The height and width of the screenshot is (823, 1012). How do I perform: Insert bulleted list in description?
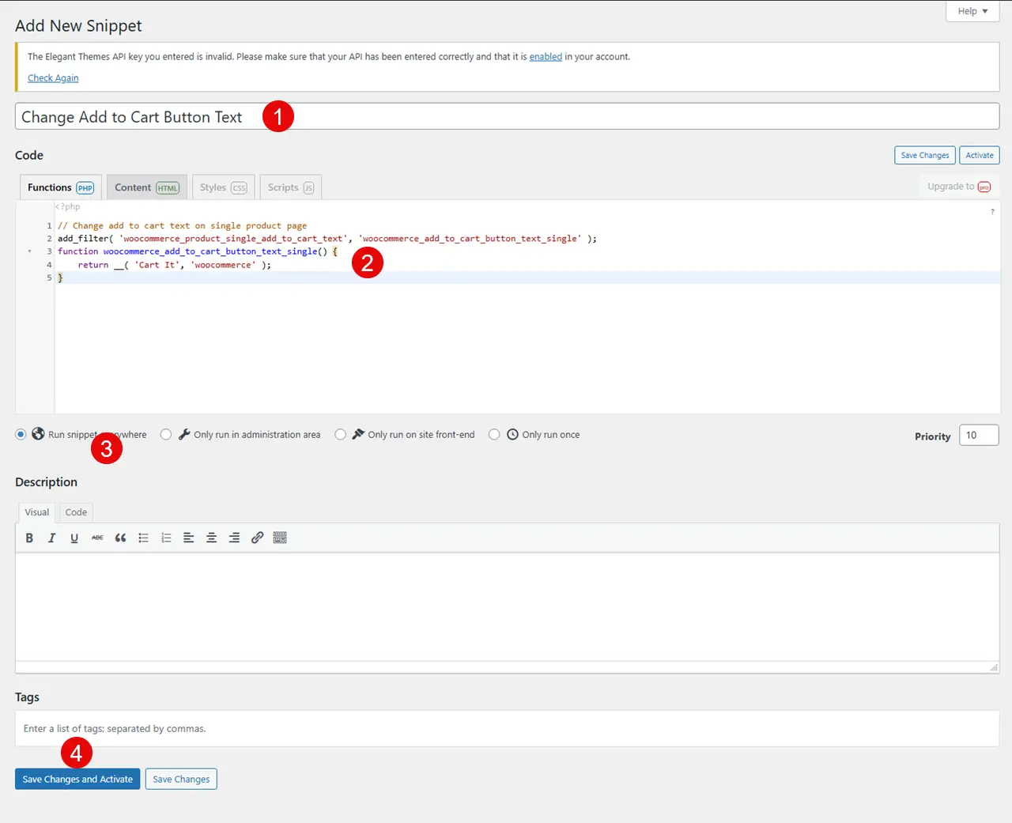click(143, 538)
